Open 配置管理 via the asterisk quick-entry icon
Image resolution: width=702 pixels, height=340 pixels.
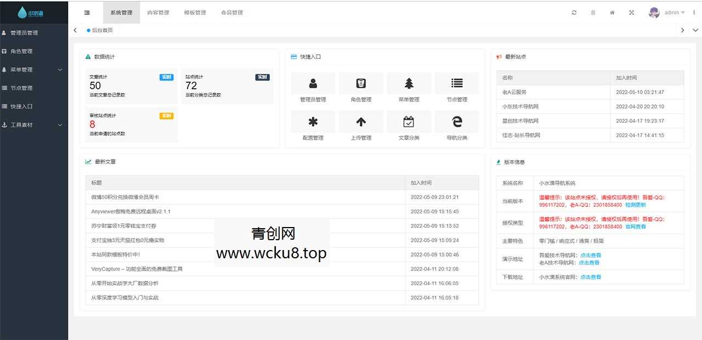pyautogui.click(x=313, y=121)
